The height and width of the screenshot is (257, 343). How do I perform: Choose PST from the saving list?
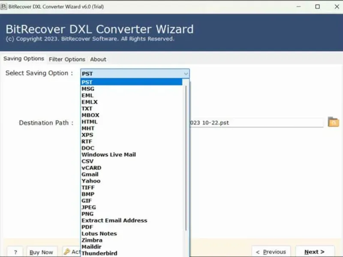point(132,82)
